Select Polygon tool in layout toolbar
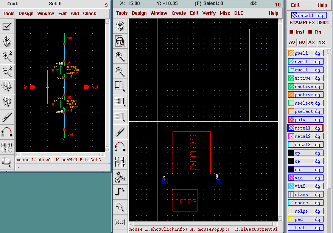This screenshot has width=333, height=233. pos(120,207)
